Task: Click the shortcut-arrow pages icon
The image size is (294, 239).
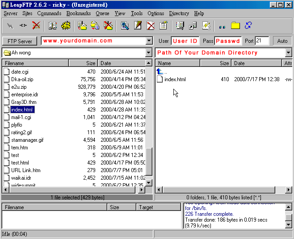Action: pyautogui.click(x=193, y=26)
